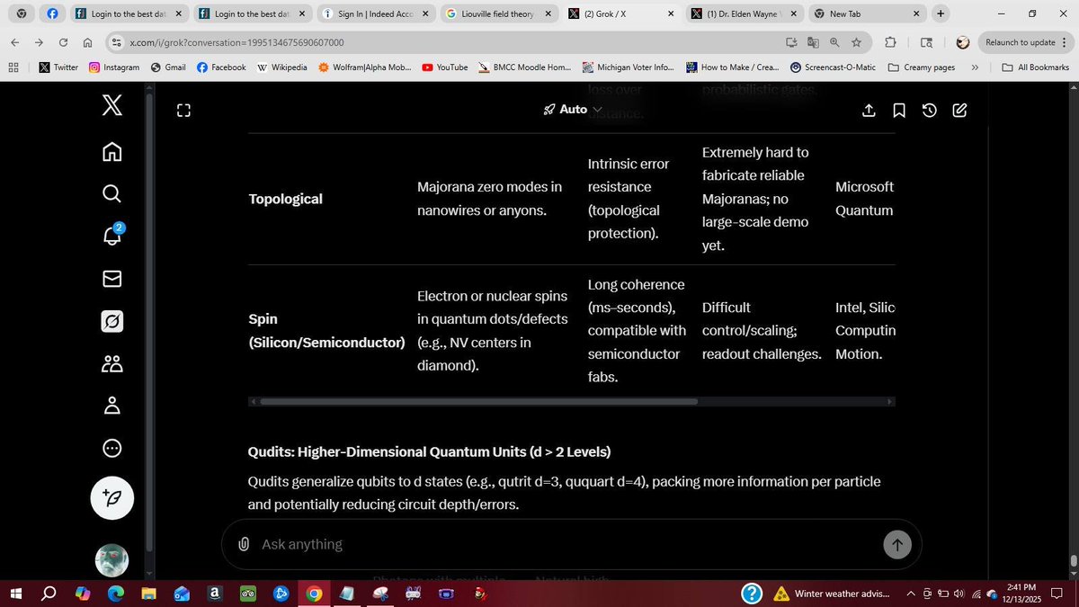Image resolution: width=1079 pixels, height=607 pixels.
Task: Click the send arrow button
Action: point(896,544)
